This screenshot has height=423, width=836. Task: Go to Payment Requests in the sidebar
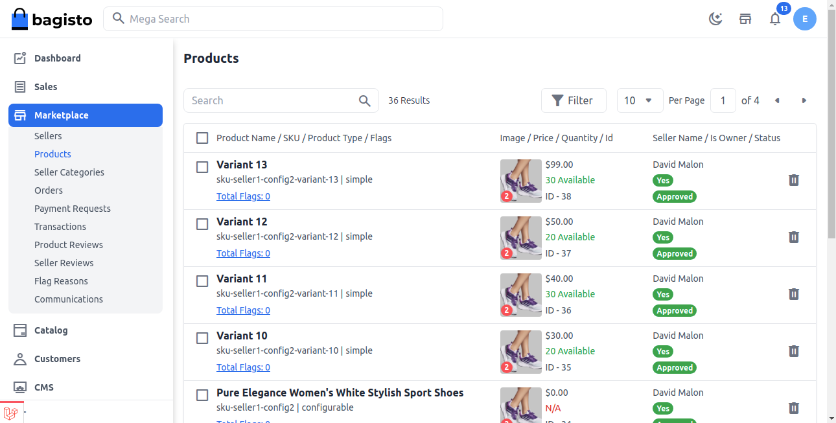(73, 208)
